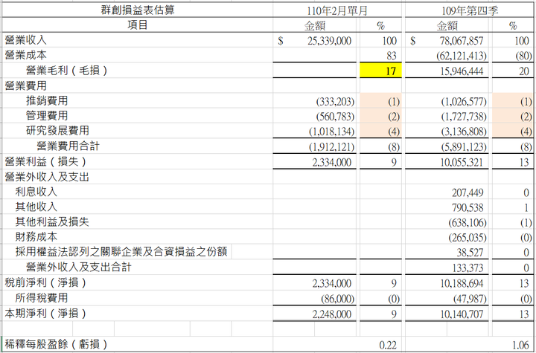
Task: Select the 推銷費用 row label
Action: pos(47,100)
